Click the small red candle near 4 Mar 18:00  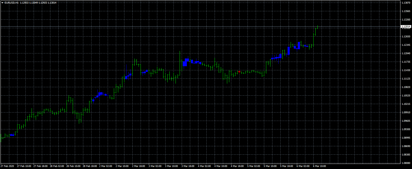[240, 72]
